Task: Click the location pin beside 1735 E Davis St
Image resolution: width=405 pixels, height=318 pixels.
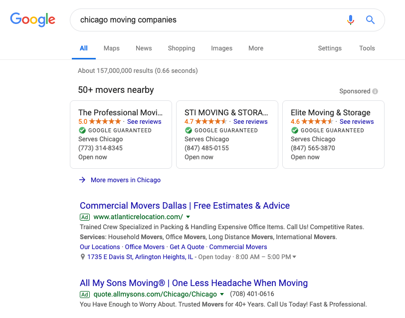Action: pos(82,257)
